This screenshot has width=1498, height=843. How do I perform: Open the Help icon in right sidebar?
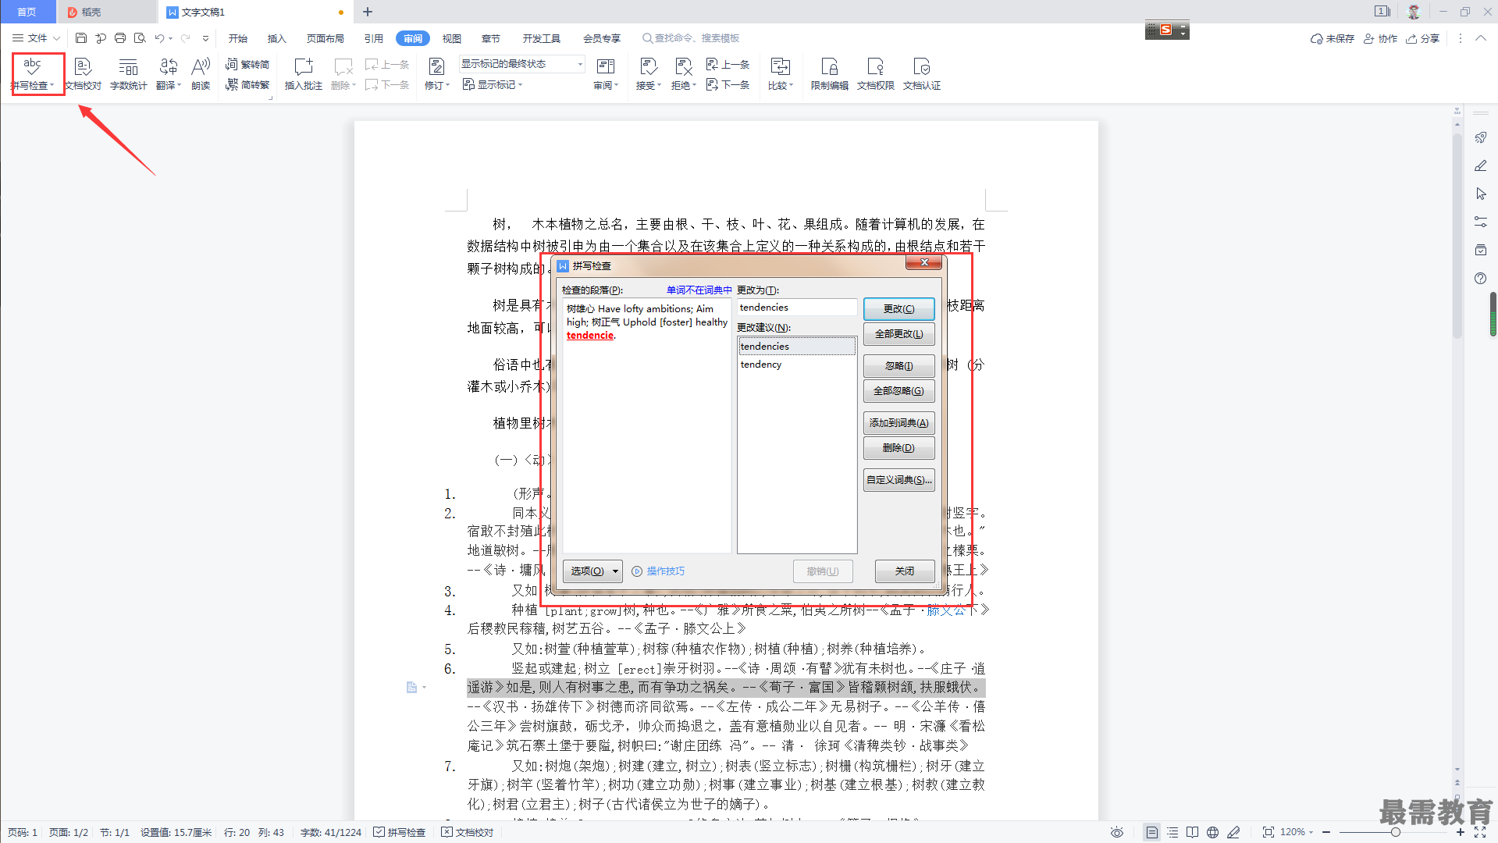tap(1480, 279)
